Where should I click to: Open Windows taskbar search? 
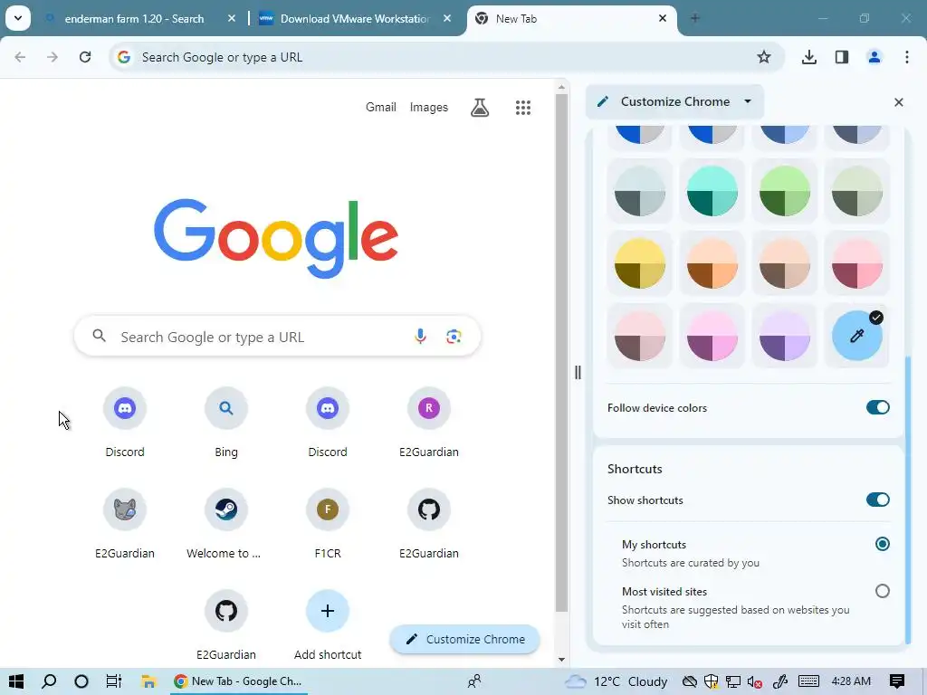point(49,681)
